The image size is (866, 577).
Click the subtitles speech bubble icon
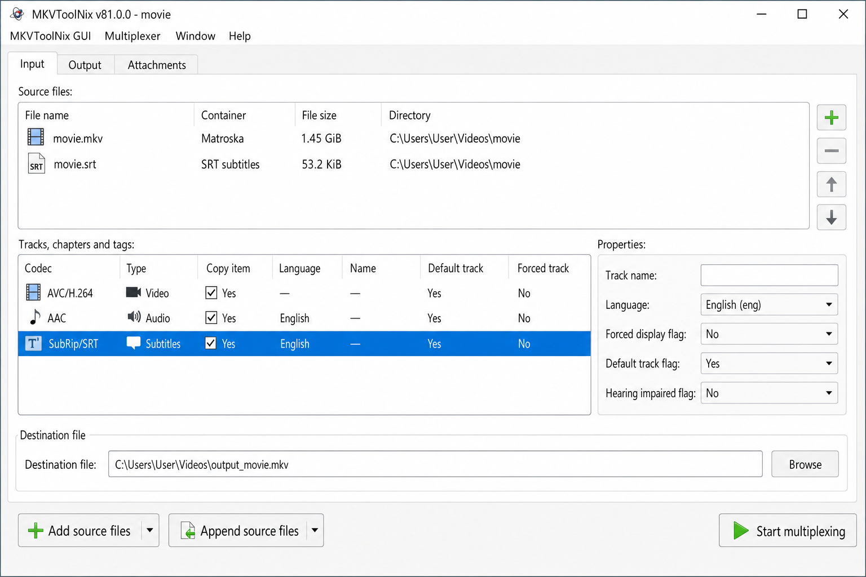(x=134, y=343)
